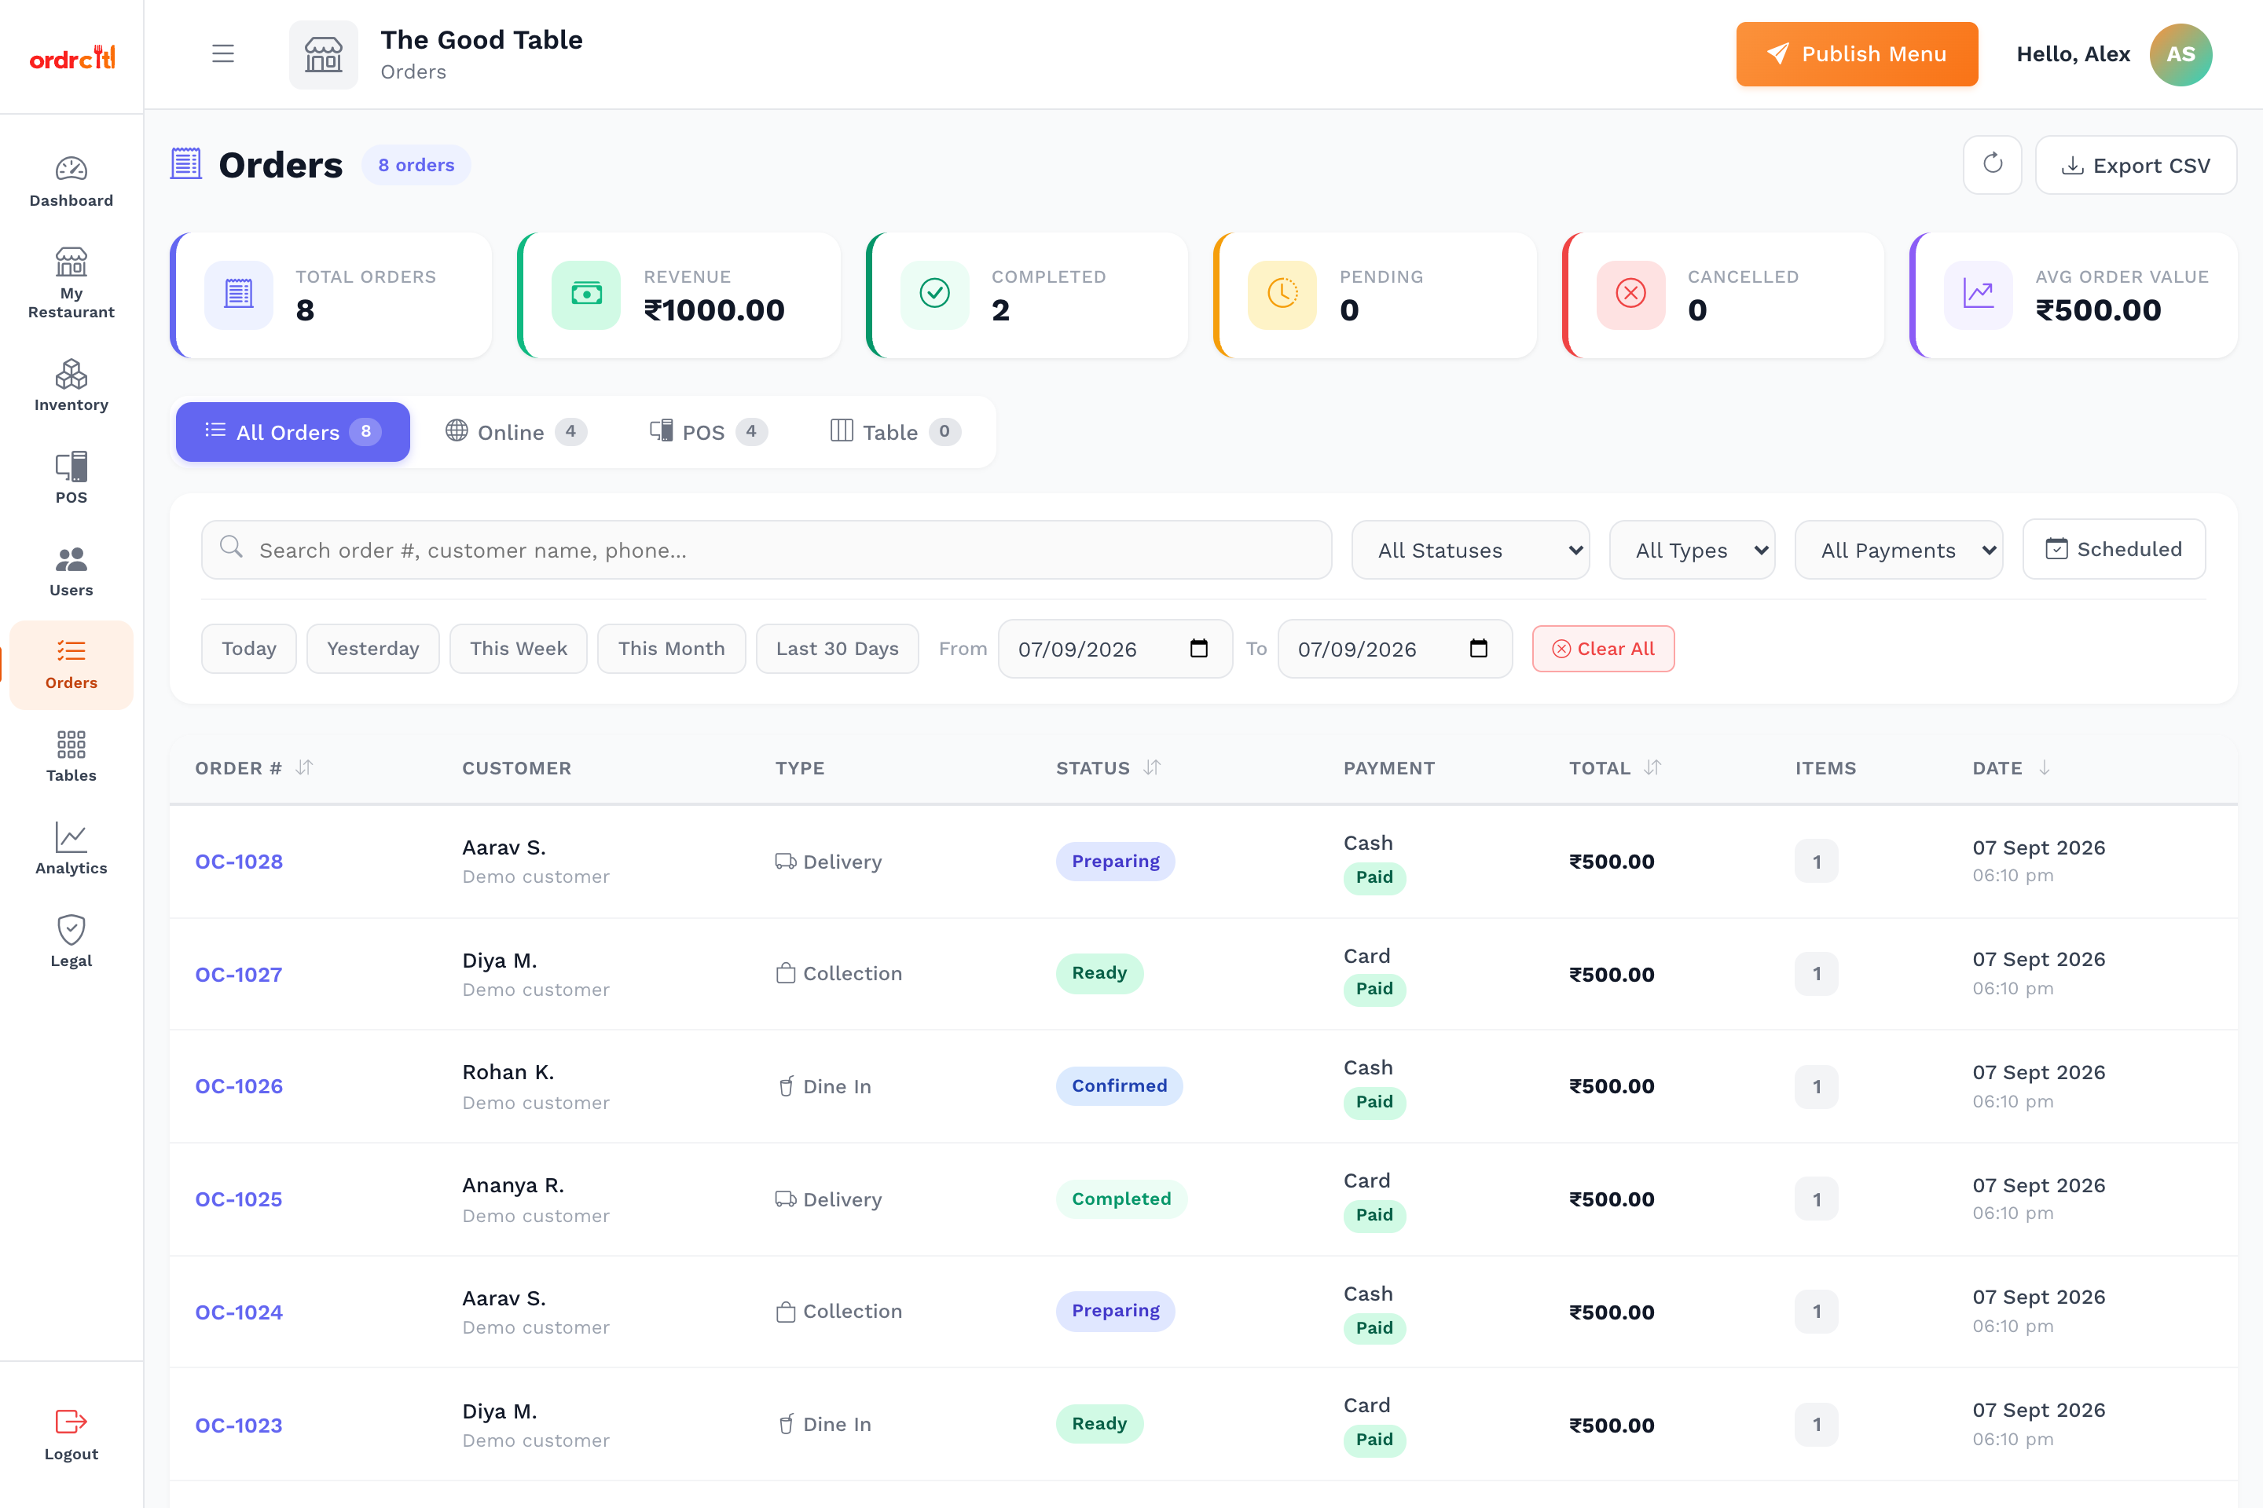Switch to the Online orders tab
This screenshot has height=1508, width=2263.
[x=515, y=432]
